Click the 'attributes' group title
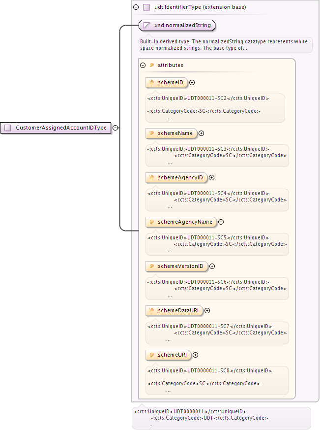Image resolution: width=320 pixels, height=431 pixels. pos(171,65)
